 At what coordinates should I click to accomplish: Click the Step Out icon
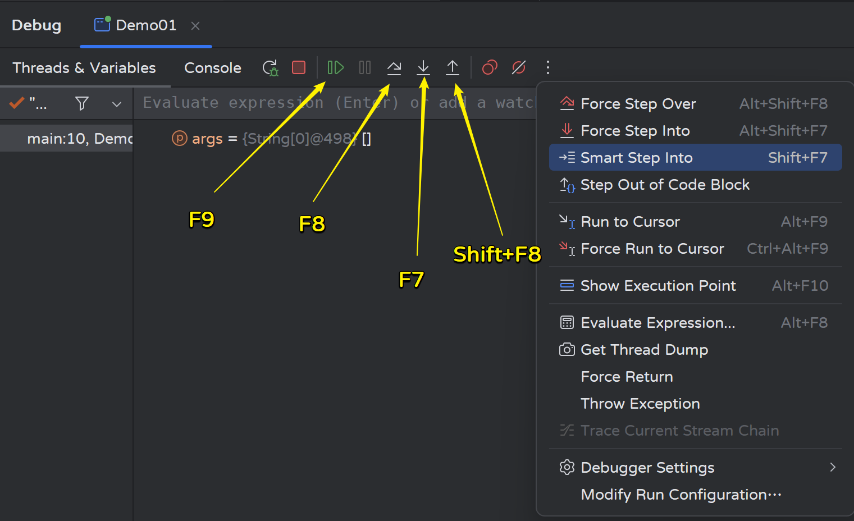point(453,68)
